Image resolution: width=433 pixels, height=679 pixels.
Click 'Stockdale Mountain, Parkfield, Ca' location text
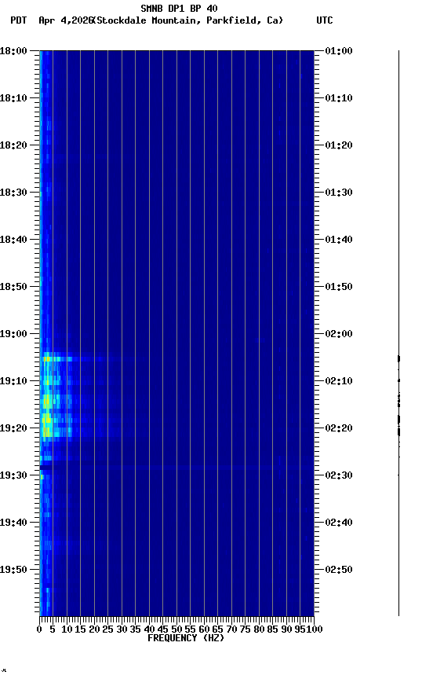[x=187, y=20]
